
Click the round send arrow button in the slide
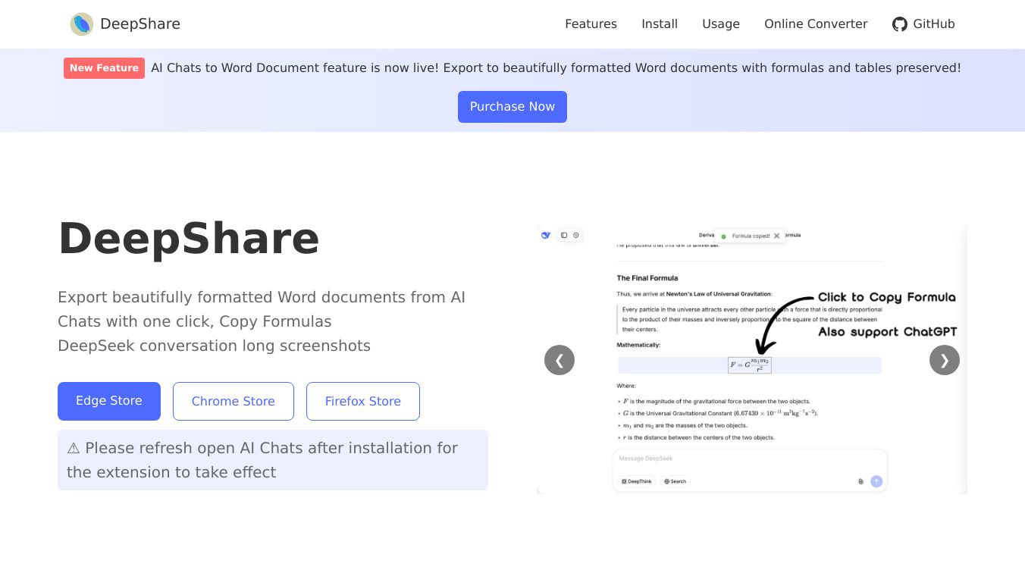coord(876,481)
